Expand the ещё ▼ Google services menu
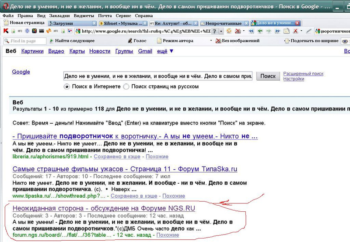 [x=165, y=51]
